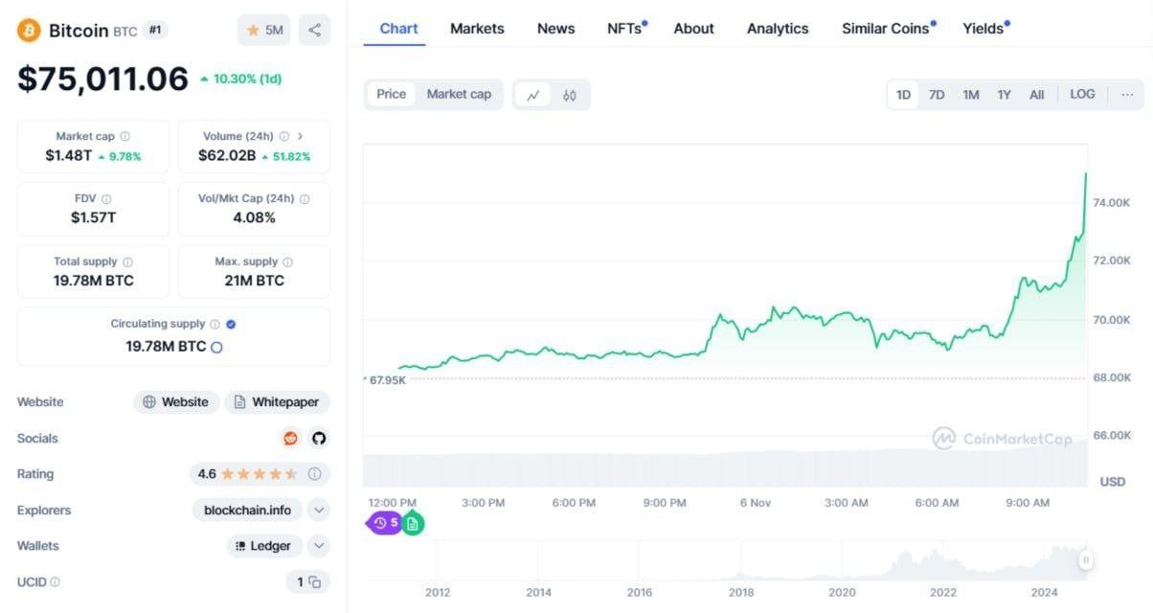Select the 1Y time range
This screenshot has height=613, width=1153.
[1004, 95]
